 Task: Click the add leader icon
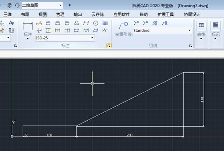tap(136, 23)
